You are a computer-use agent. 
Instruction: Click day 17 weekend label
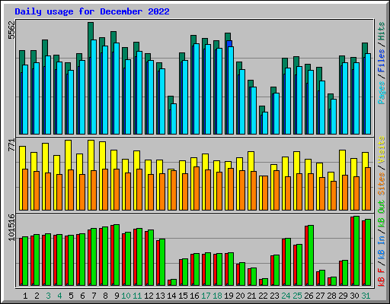pyautogui.click(x=206, y=296)
